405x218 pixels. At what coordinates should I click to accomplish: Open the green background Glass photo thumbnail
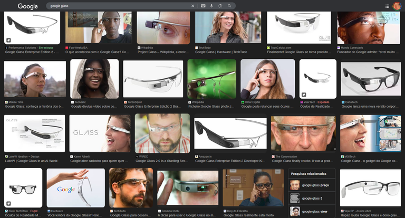[212, 79]
